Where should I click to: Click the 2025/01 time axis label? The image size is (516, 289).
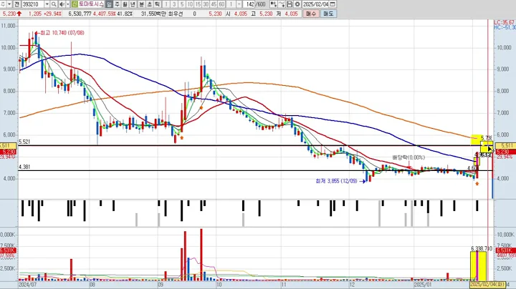click(423, 285)
